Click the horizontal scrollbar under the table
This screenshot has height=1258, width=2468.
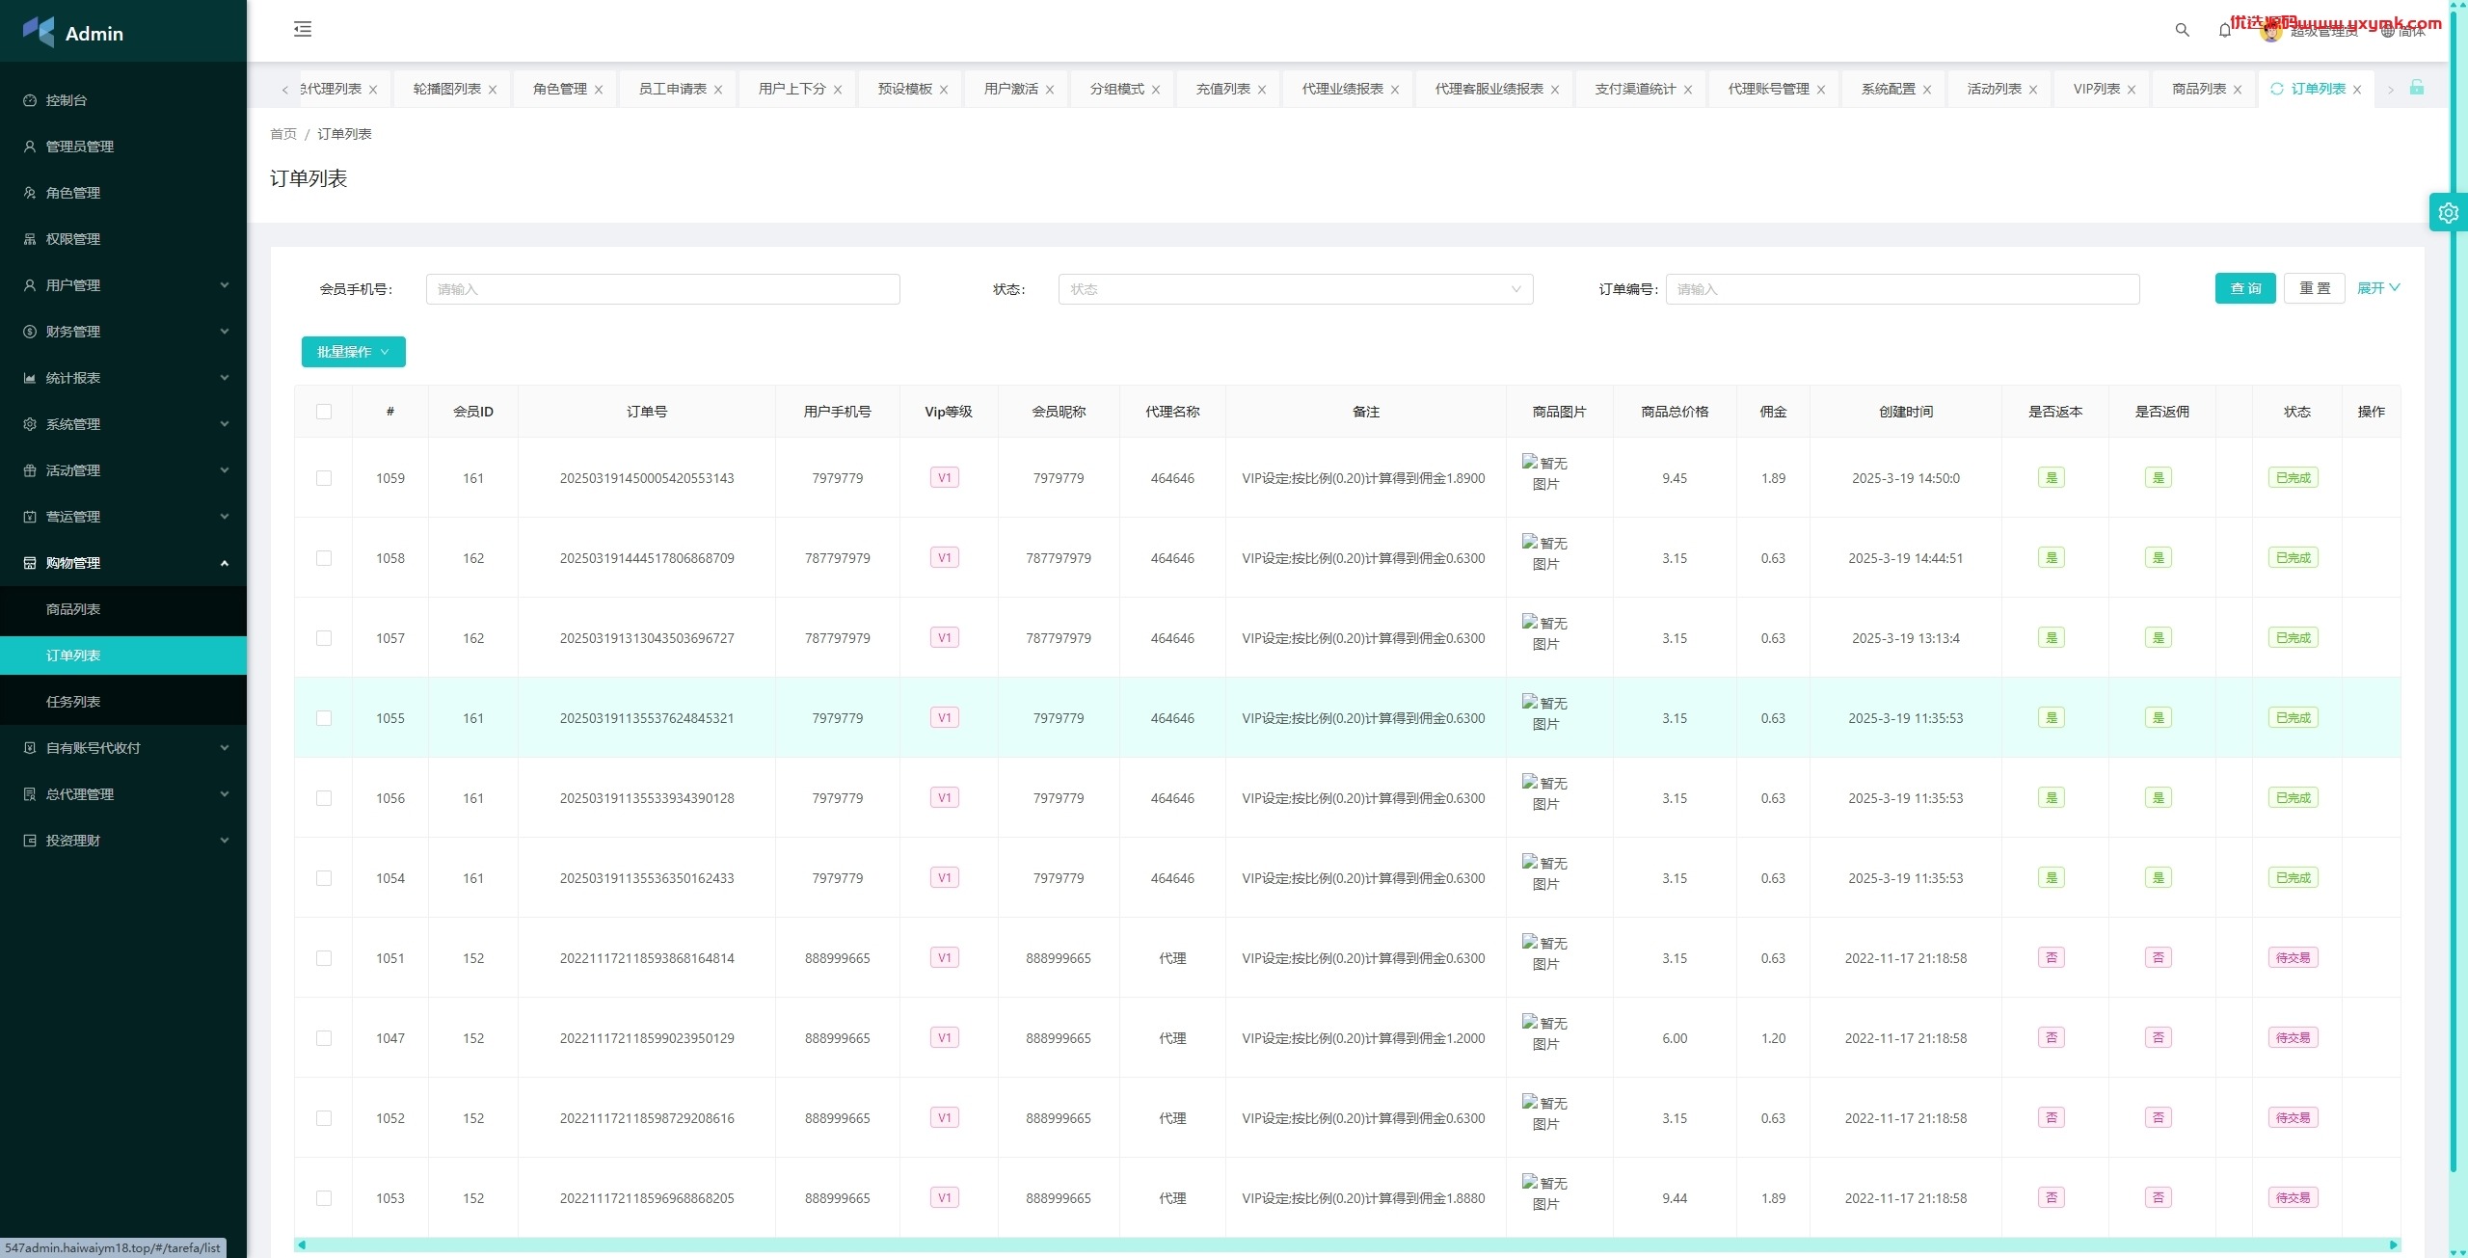click(1348, 1245)
